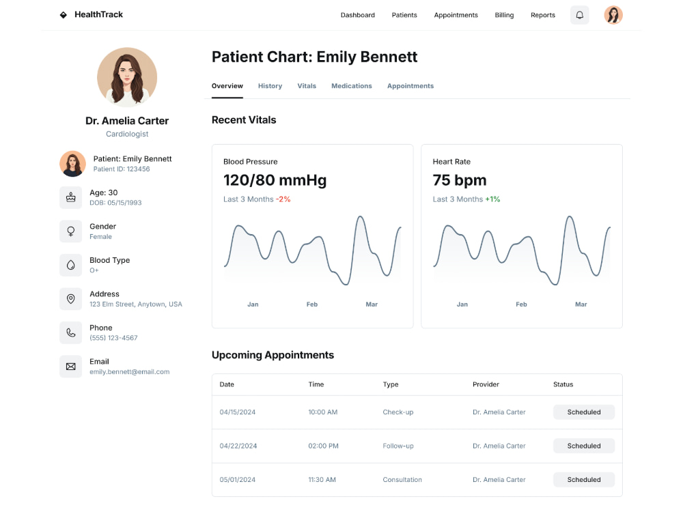Click the 05/01/2024 date cell

[238, 479]
